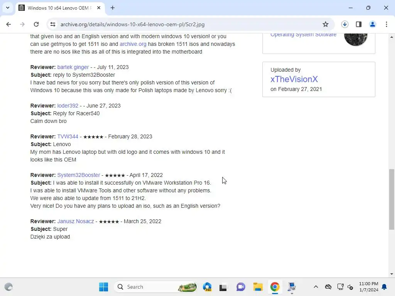Open the widgets icon at taskbar left
Viewport: 395px width, 296px height.
8,287
